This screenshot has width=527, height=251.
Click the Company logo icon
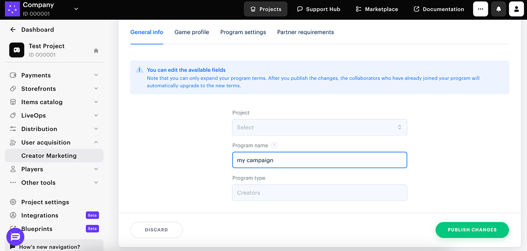tap(12, 9)
